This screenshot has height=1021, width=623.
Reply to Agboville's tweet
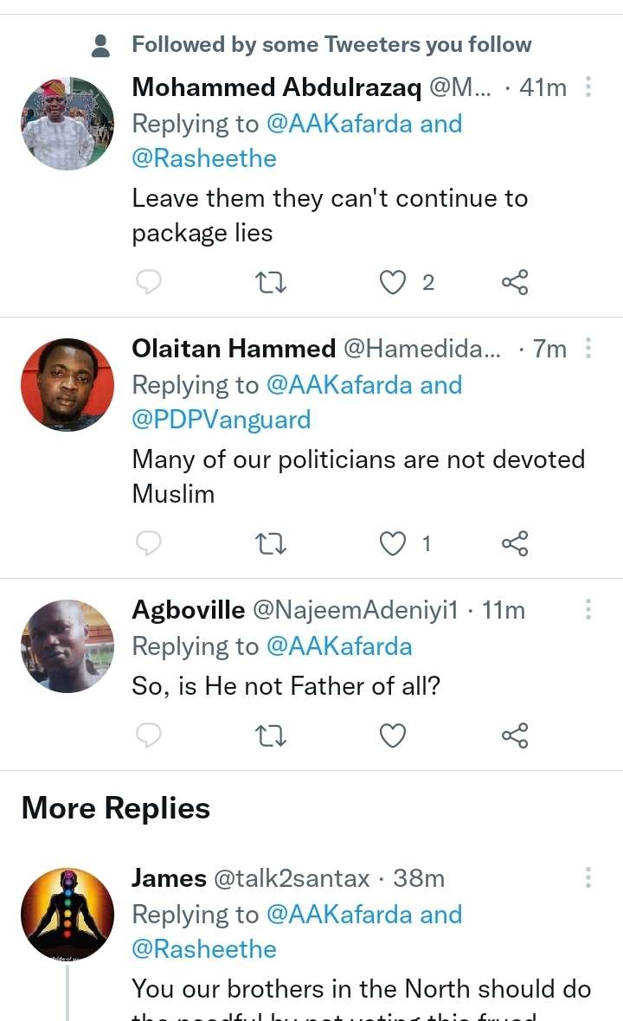click(x=150, y=735)
